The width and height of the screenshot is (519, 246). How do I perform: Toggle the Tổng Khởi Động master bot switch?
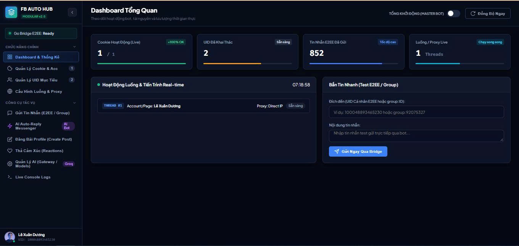[454, 13]
